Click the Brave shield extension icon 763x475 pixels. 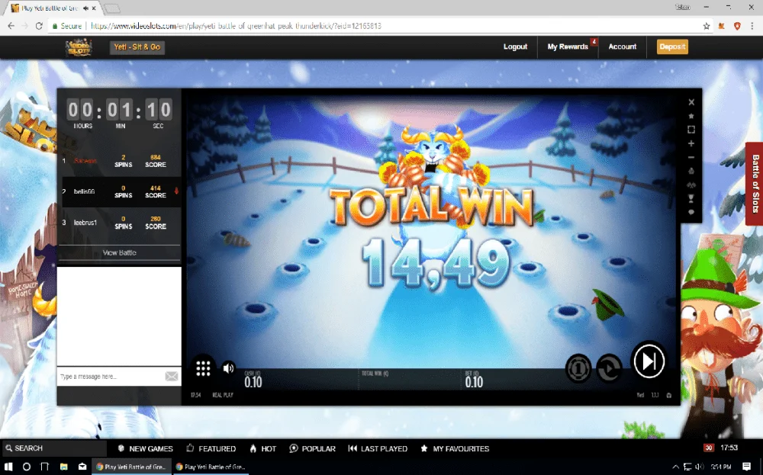click(737, 26)
